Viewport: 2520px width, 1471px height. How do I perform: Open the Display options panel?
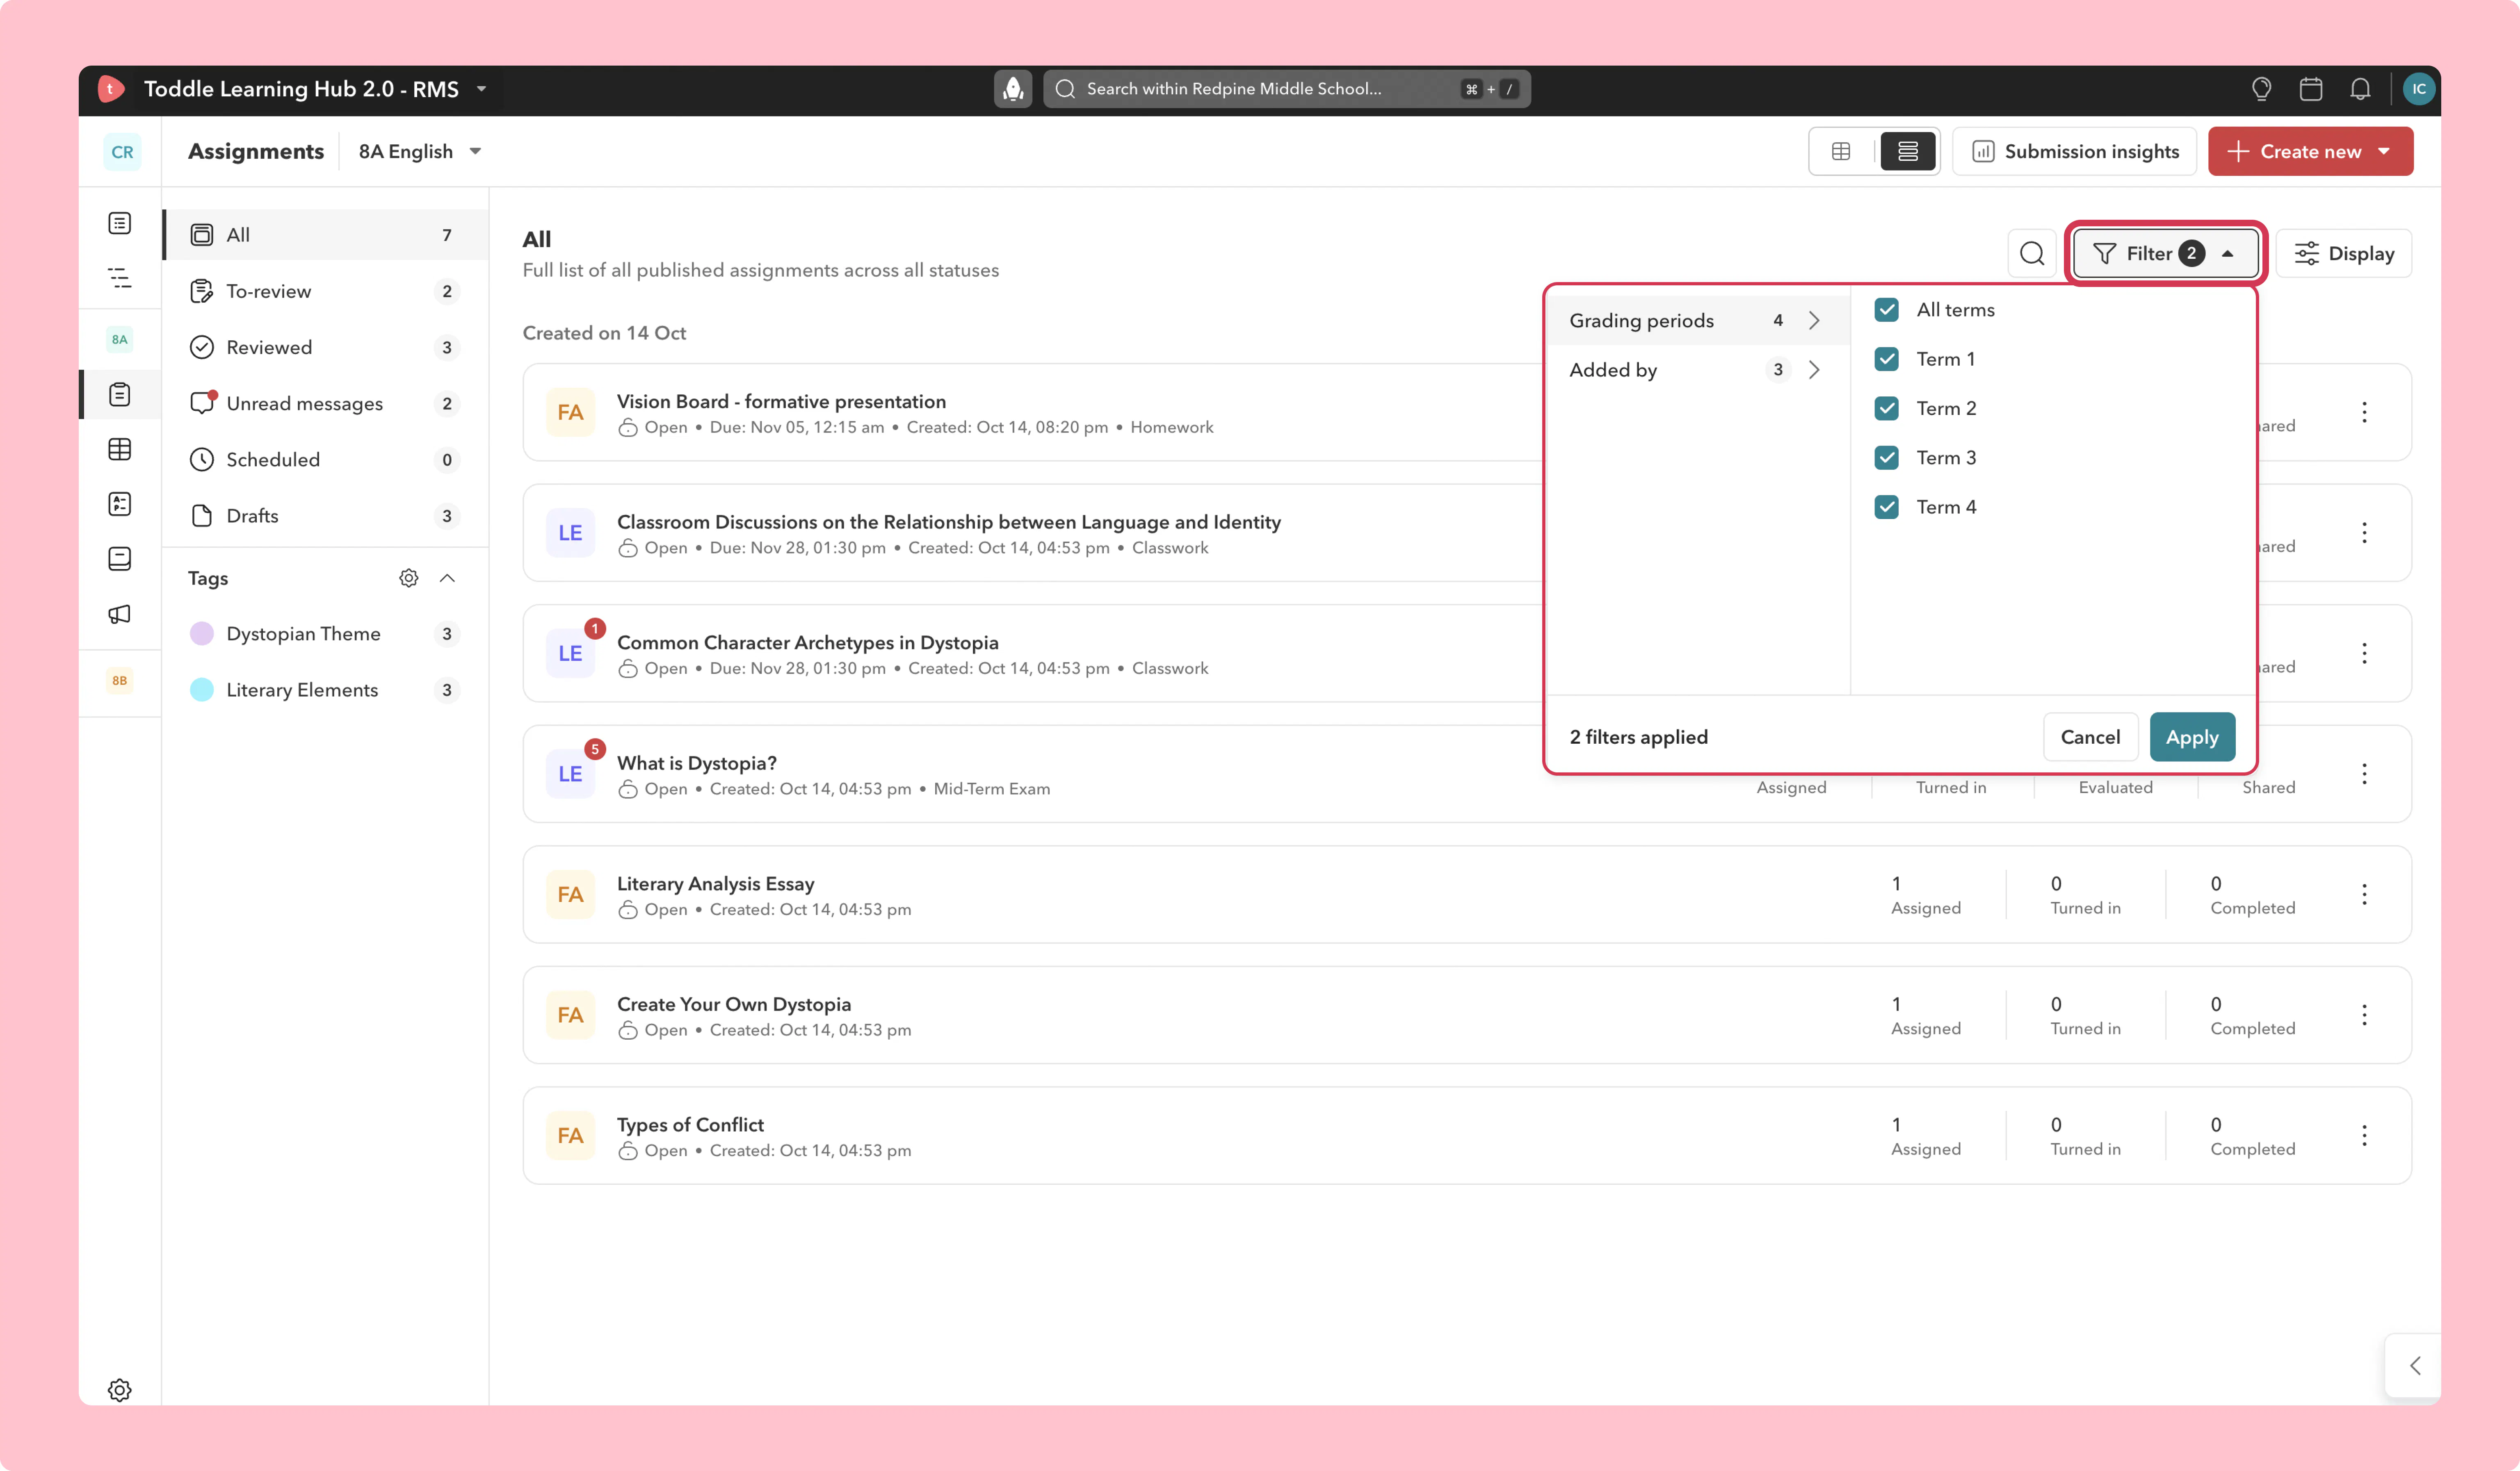click(x=2344, y=254)
